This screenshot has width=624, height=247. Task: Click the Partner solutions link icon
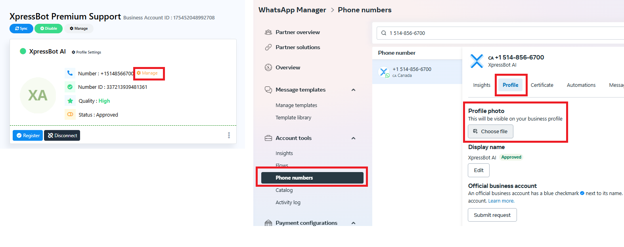pyautogui.click(x=268, y=47)
